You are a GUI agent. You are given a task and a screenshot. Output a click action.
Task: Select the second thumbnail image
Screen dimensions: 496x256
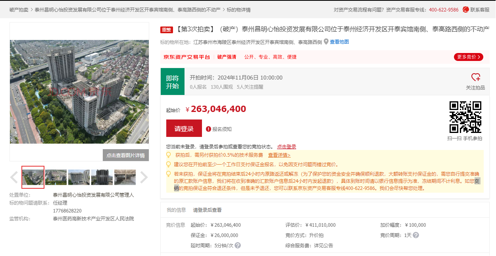(56, 177)
